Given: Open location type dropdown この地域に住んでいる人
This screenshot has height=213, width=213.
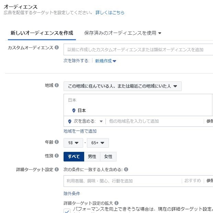Looking at the screenshot, I should [x=123, y=86].
